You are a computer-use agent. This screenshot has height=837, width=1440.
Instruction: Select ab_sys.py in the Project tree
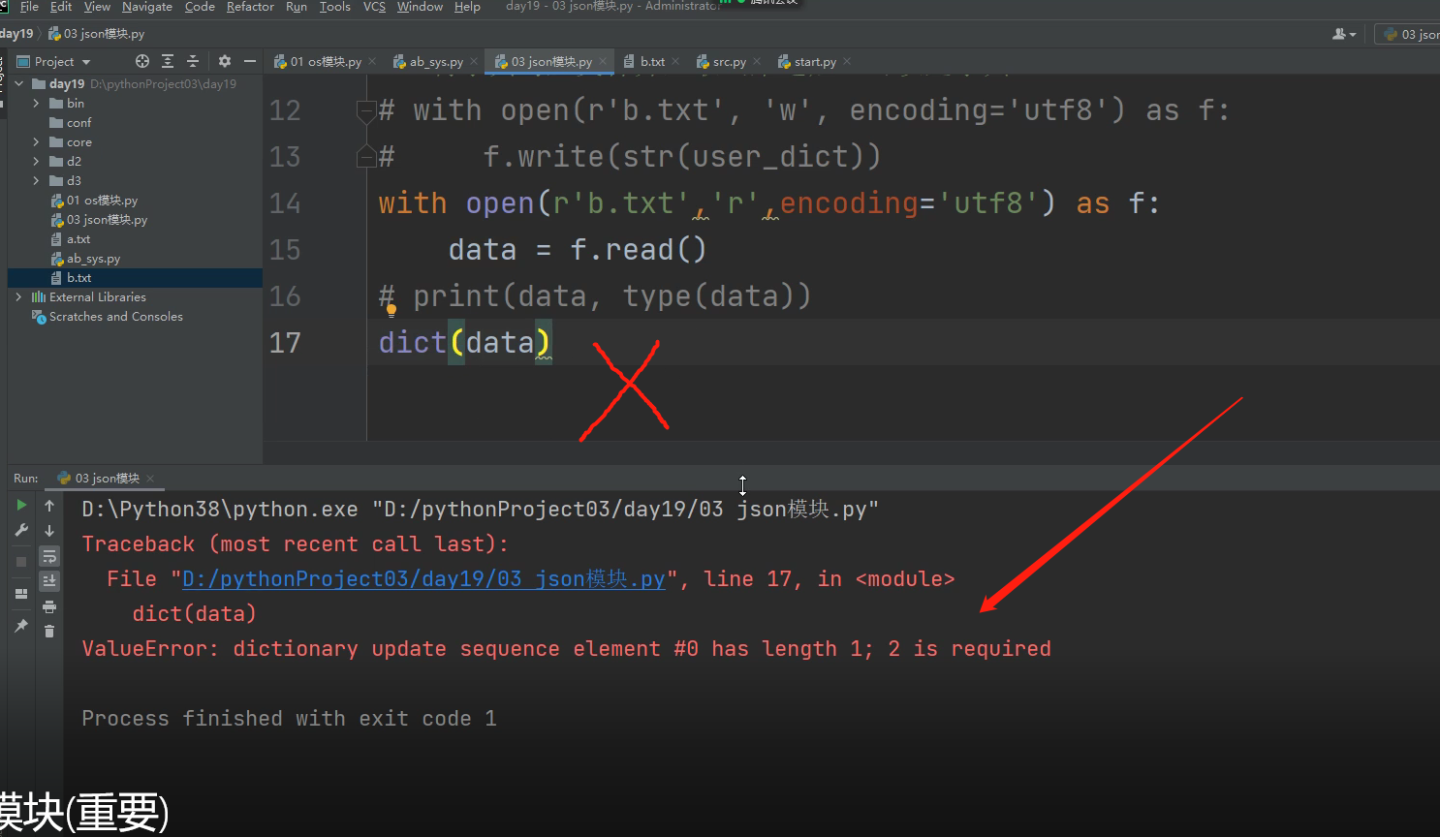click(x=93, y=259)
